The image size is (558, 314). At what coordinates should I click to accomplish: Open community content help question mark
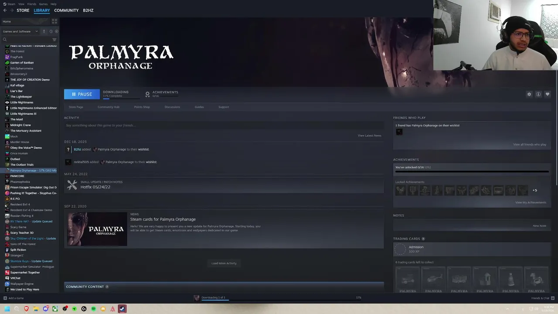(x=107, y=287)
